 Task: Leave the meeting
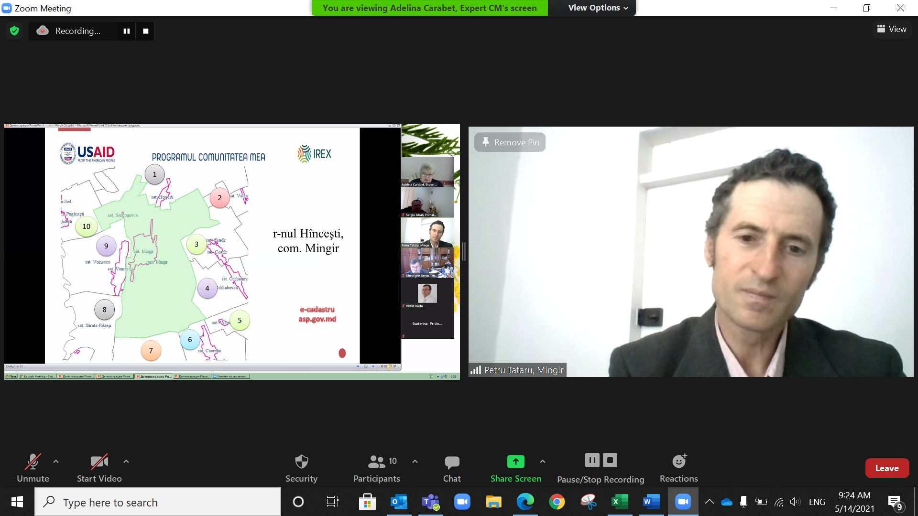tap(886, 468)
